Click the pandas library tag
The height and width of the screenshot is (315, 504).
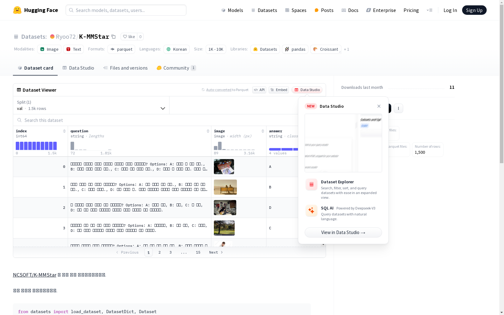coord(295,49)
